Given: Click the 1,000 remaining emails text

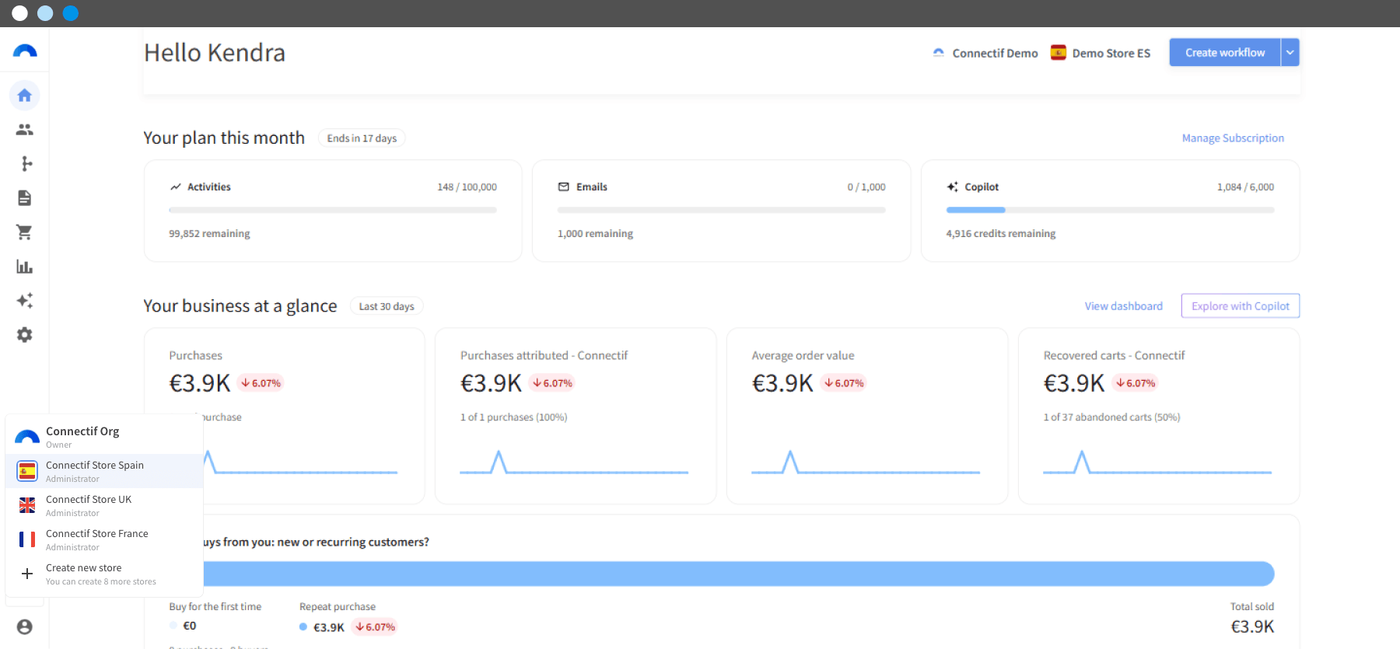Looking at the screenshot, I should point(595,234).
